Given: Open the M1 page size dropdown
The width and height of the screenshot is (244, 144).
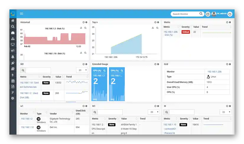Looking at the screenshot, I should (x=154, y=112).
